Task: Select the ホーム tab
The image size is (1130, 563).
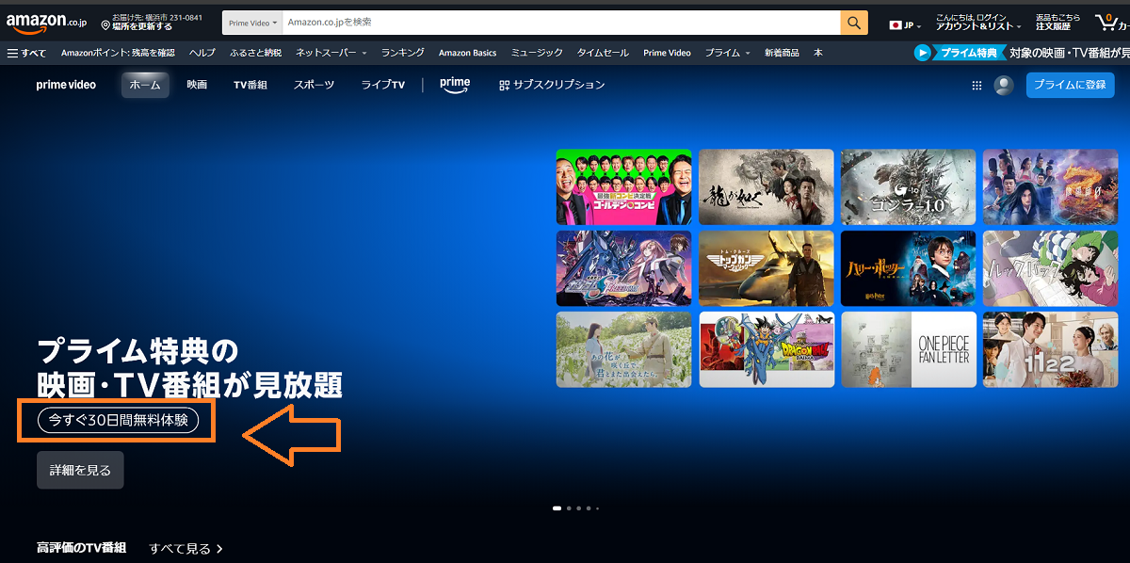Action: point(145,85)
